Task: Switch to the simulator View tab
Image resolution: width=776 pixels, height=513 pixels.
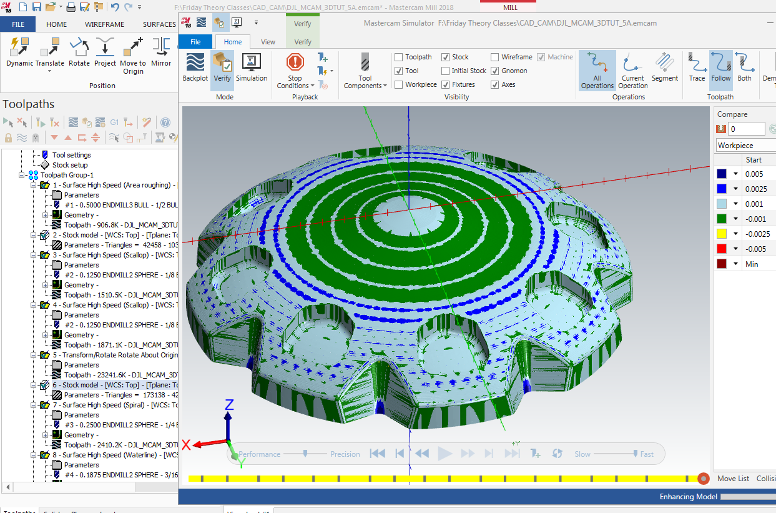Action: point(268,42)
